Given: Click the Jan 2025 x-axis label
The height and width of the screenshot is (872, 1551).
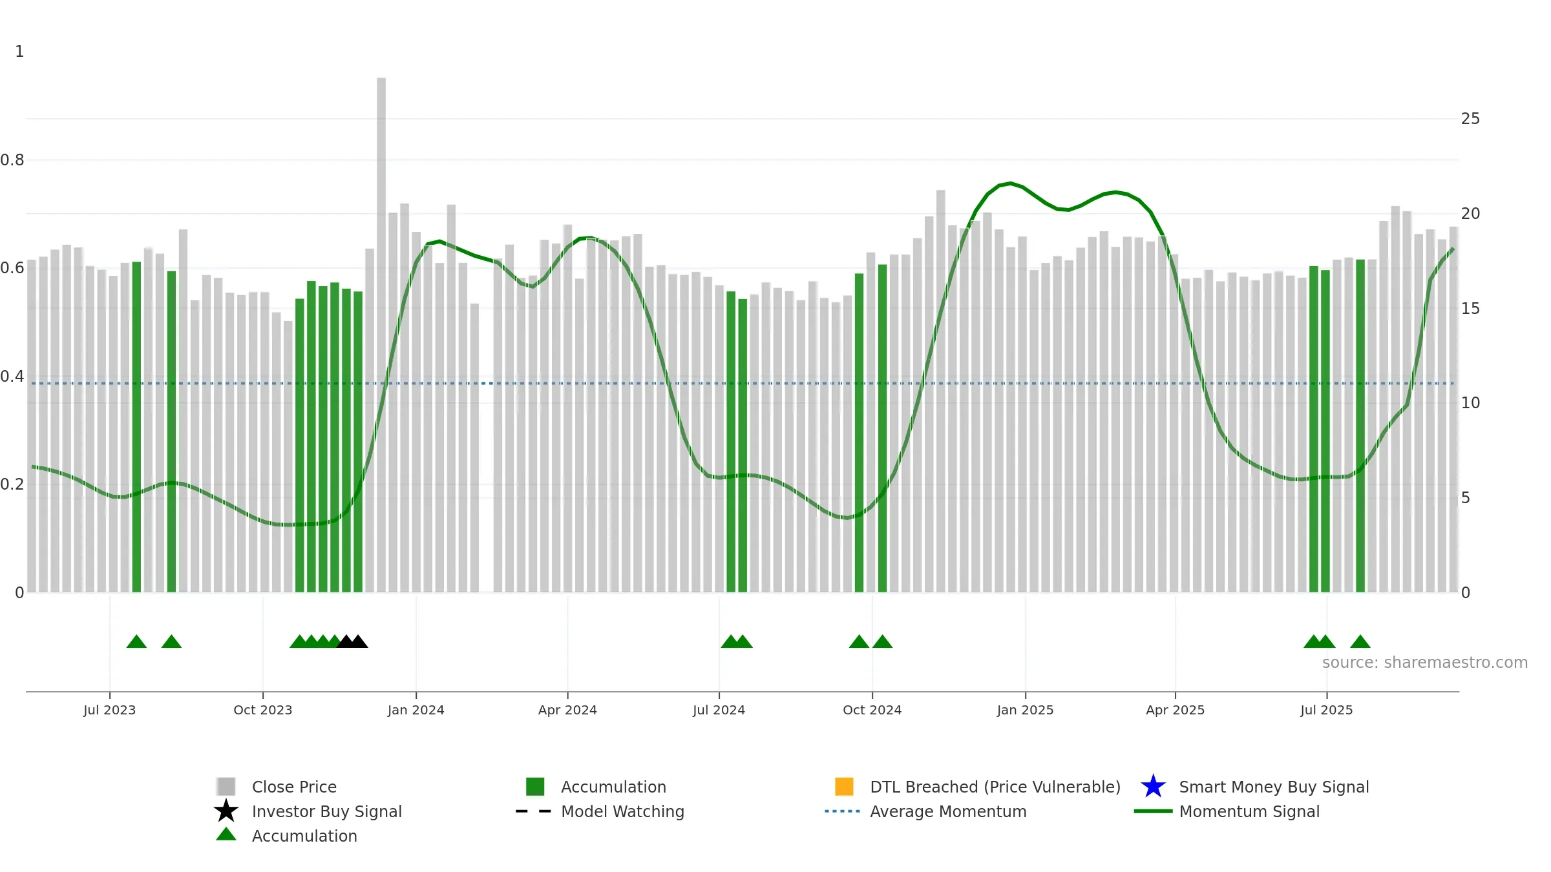Looking at the screenshot, I should 1025,710.
